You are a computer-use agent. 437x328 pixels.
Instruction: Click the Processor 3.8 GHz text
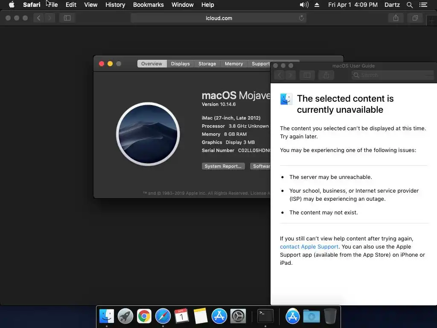235,126
